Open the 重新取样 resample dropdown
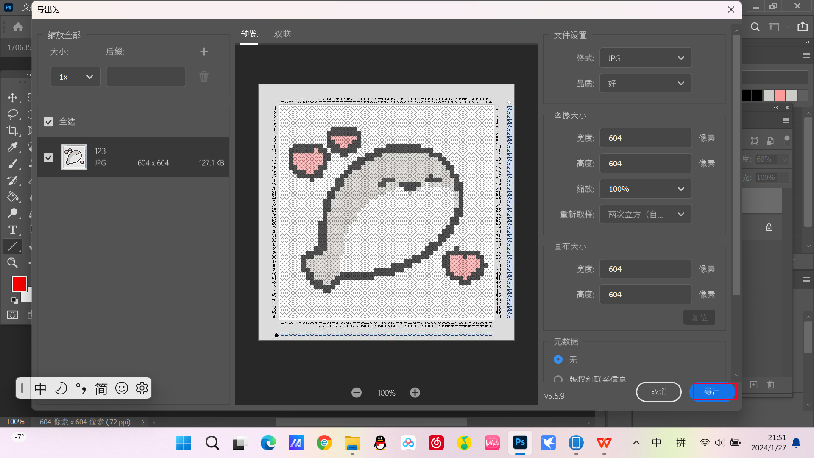 (x=646, y=215)
